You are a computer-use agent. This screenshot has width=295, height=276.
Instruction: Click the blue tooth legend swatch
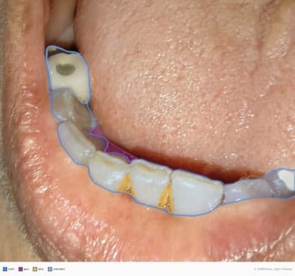5,269
